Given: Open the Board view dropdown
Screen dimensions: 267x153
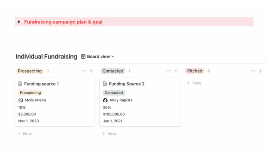Looking at the screenshot, I should tap(100, 56).
